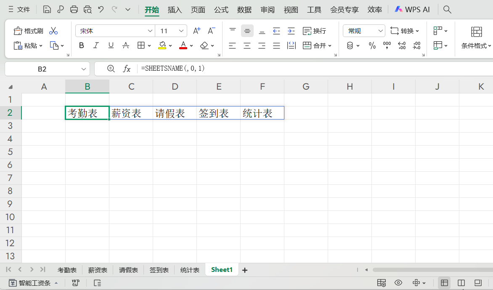Apply percent style to the cell
493x290 pixels.
tap(372, 45)
